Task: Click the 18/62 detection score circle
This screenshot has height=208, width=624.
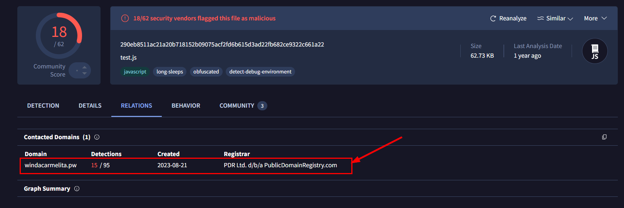Action: pos(59,36)
